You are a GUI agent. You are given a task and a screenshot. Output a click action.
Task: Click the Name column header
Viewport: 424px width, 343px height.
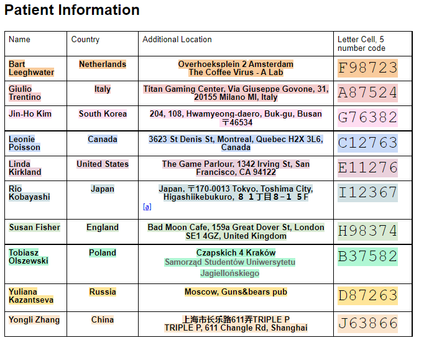tap(19, 40)
